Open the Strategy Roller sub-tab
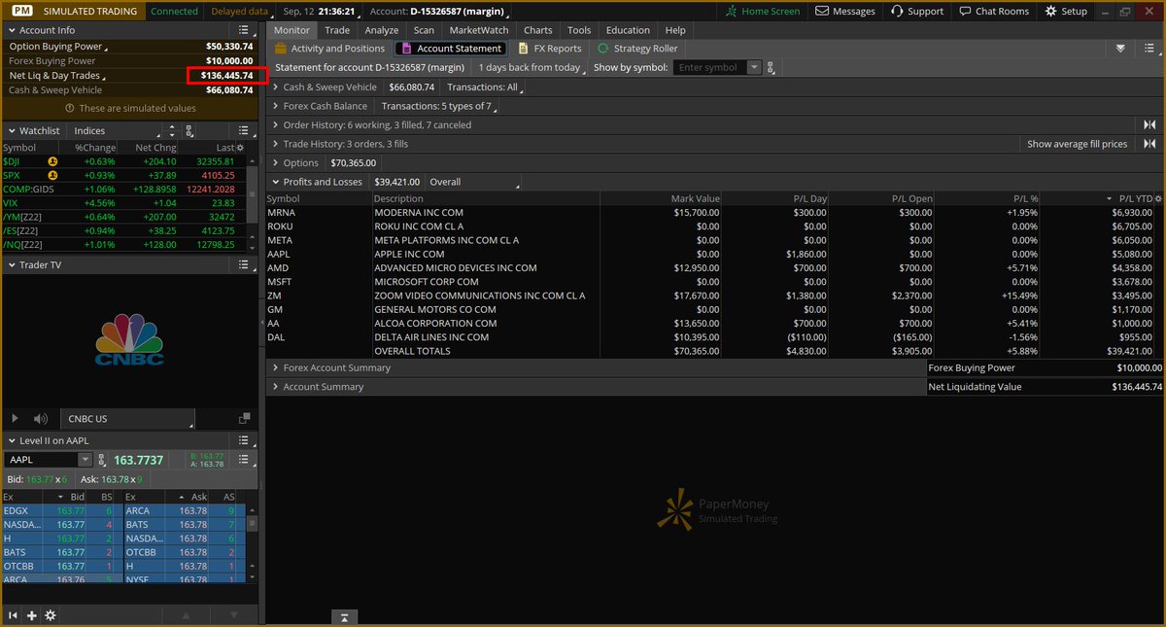Screen dimensions: 1166x627 637,49
